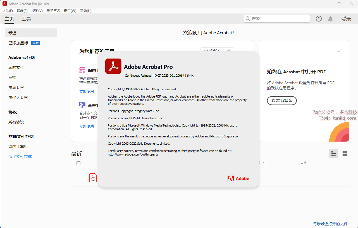
Task: Click the Combine Files tool icon
Action: 82,105
